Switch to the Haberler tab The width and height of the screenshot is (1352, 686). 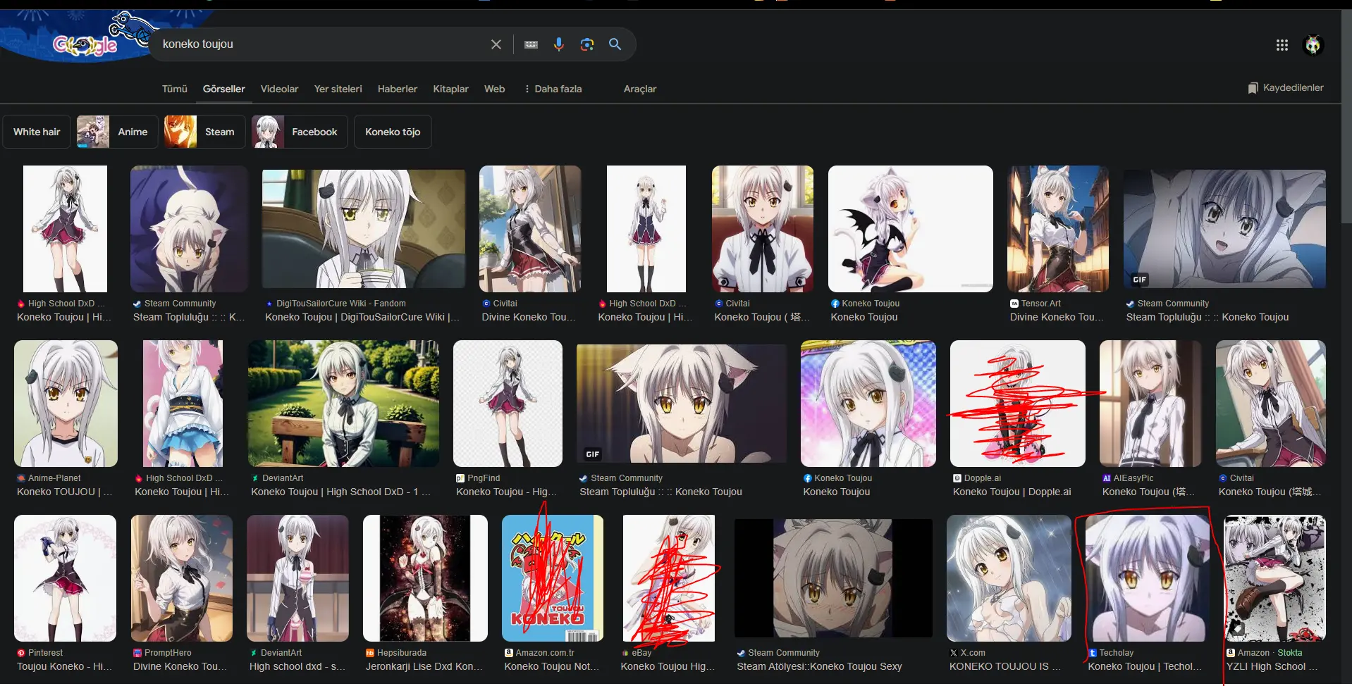click(398, 89)
